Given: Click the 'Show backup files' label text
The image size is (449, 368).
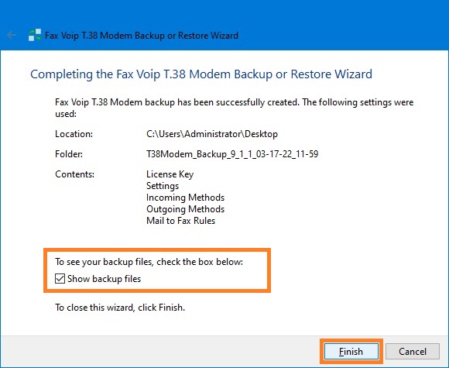Looking at the screenshot, I should coord(104,279).
